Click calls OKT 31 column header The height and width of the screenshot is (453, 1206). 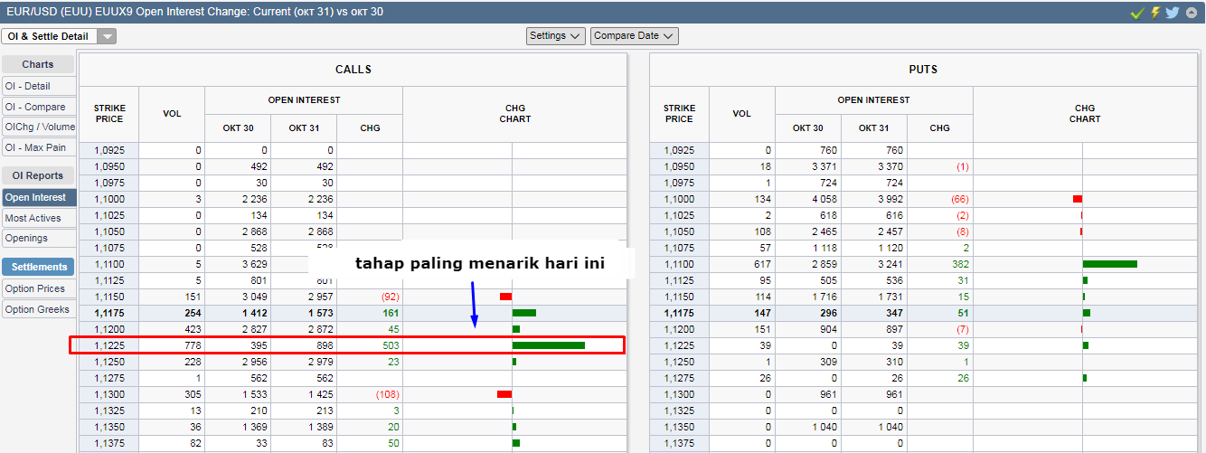point(304,127)
